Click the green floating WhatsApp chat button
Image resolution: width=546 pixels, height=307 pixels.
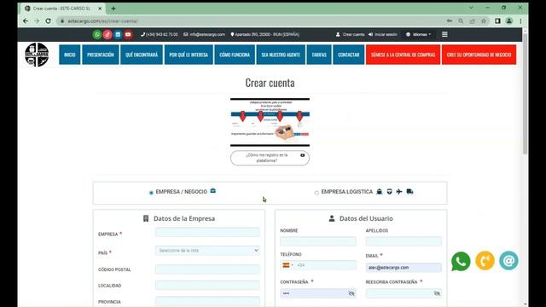pos(461,261)
